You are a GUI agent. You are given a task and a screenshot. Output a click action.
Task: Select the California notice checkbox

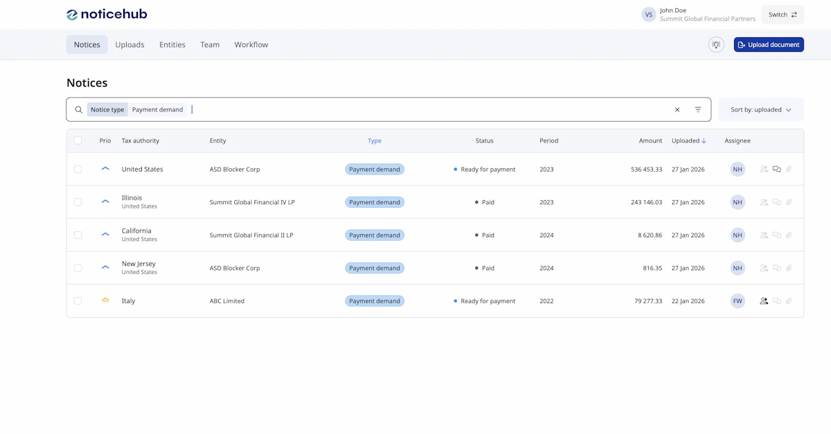[78, 235]
